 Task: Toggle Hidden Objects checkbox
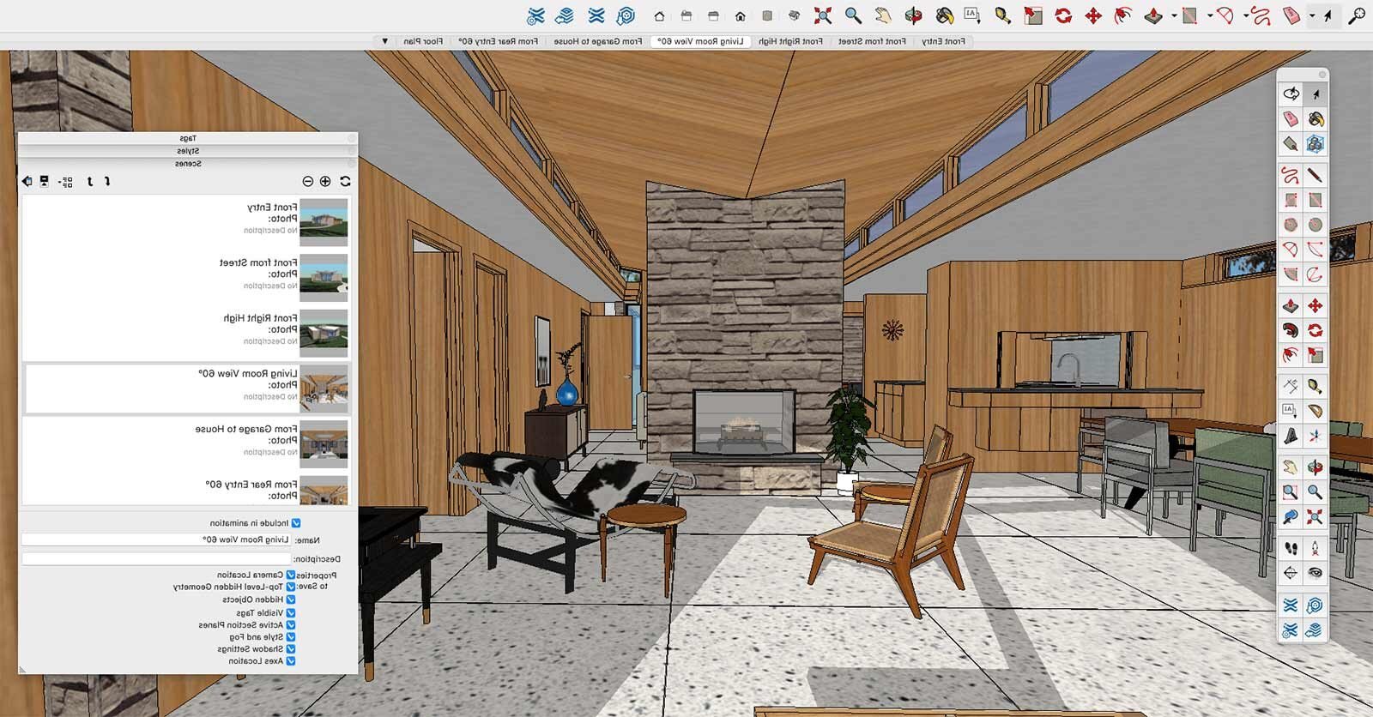(291, 600)
